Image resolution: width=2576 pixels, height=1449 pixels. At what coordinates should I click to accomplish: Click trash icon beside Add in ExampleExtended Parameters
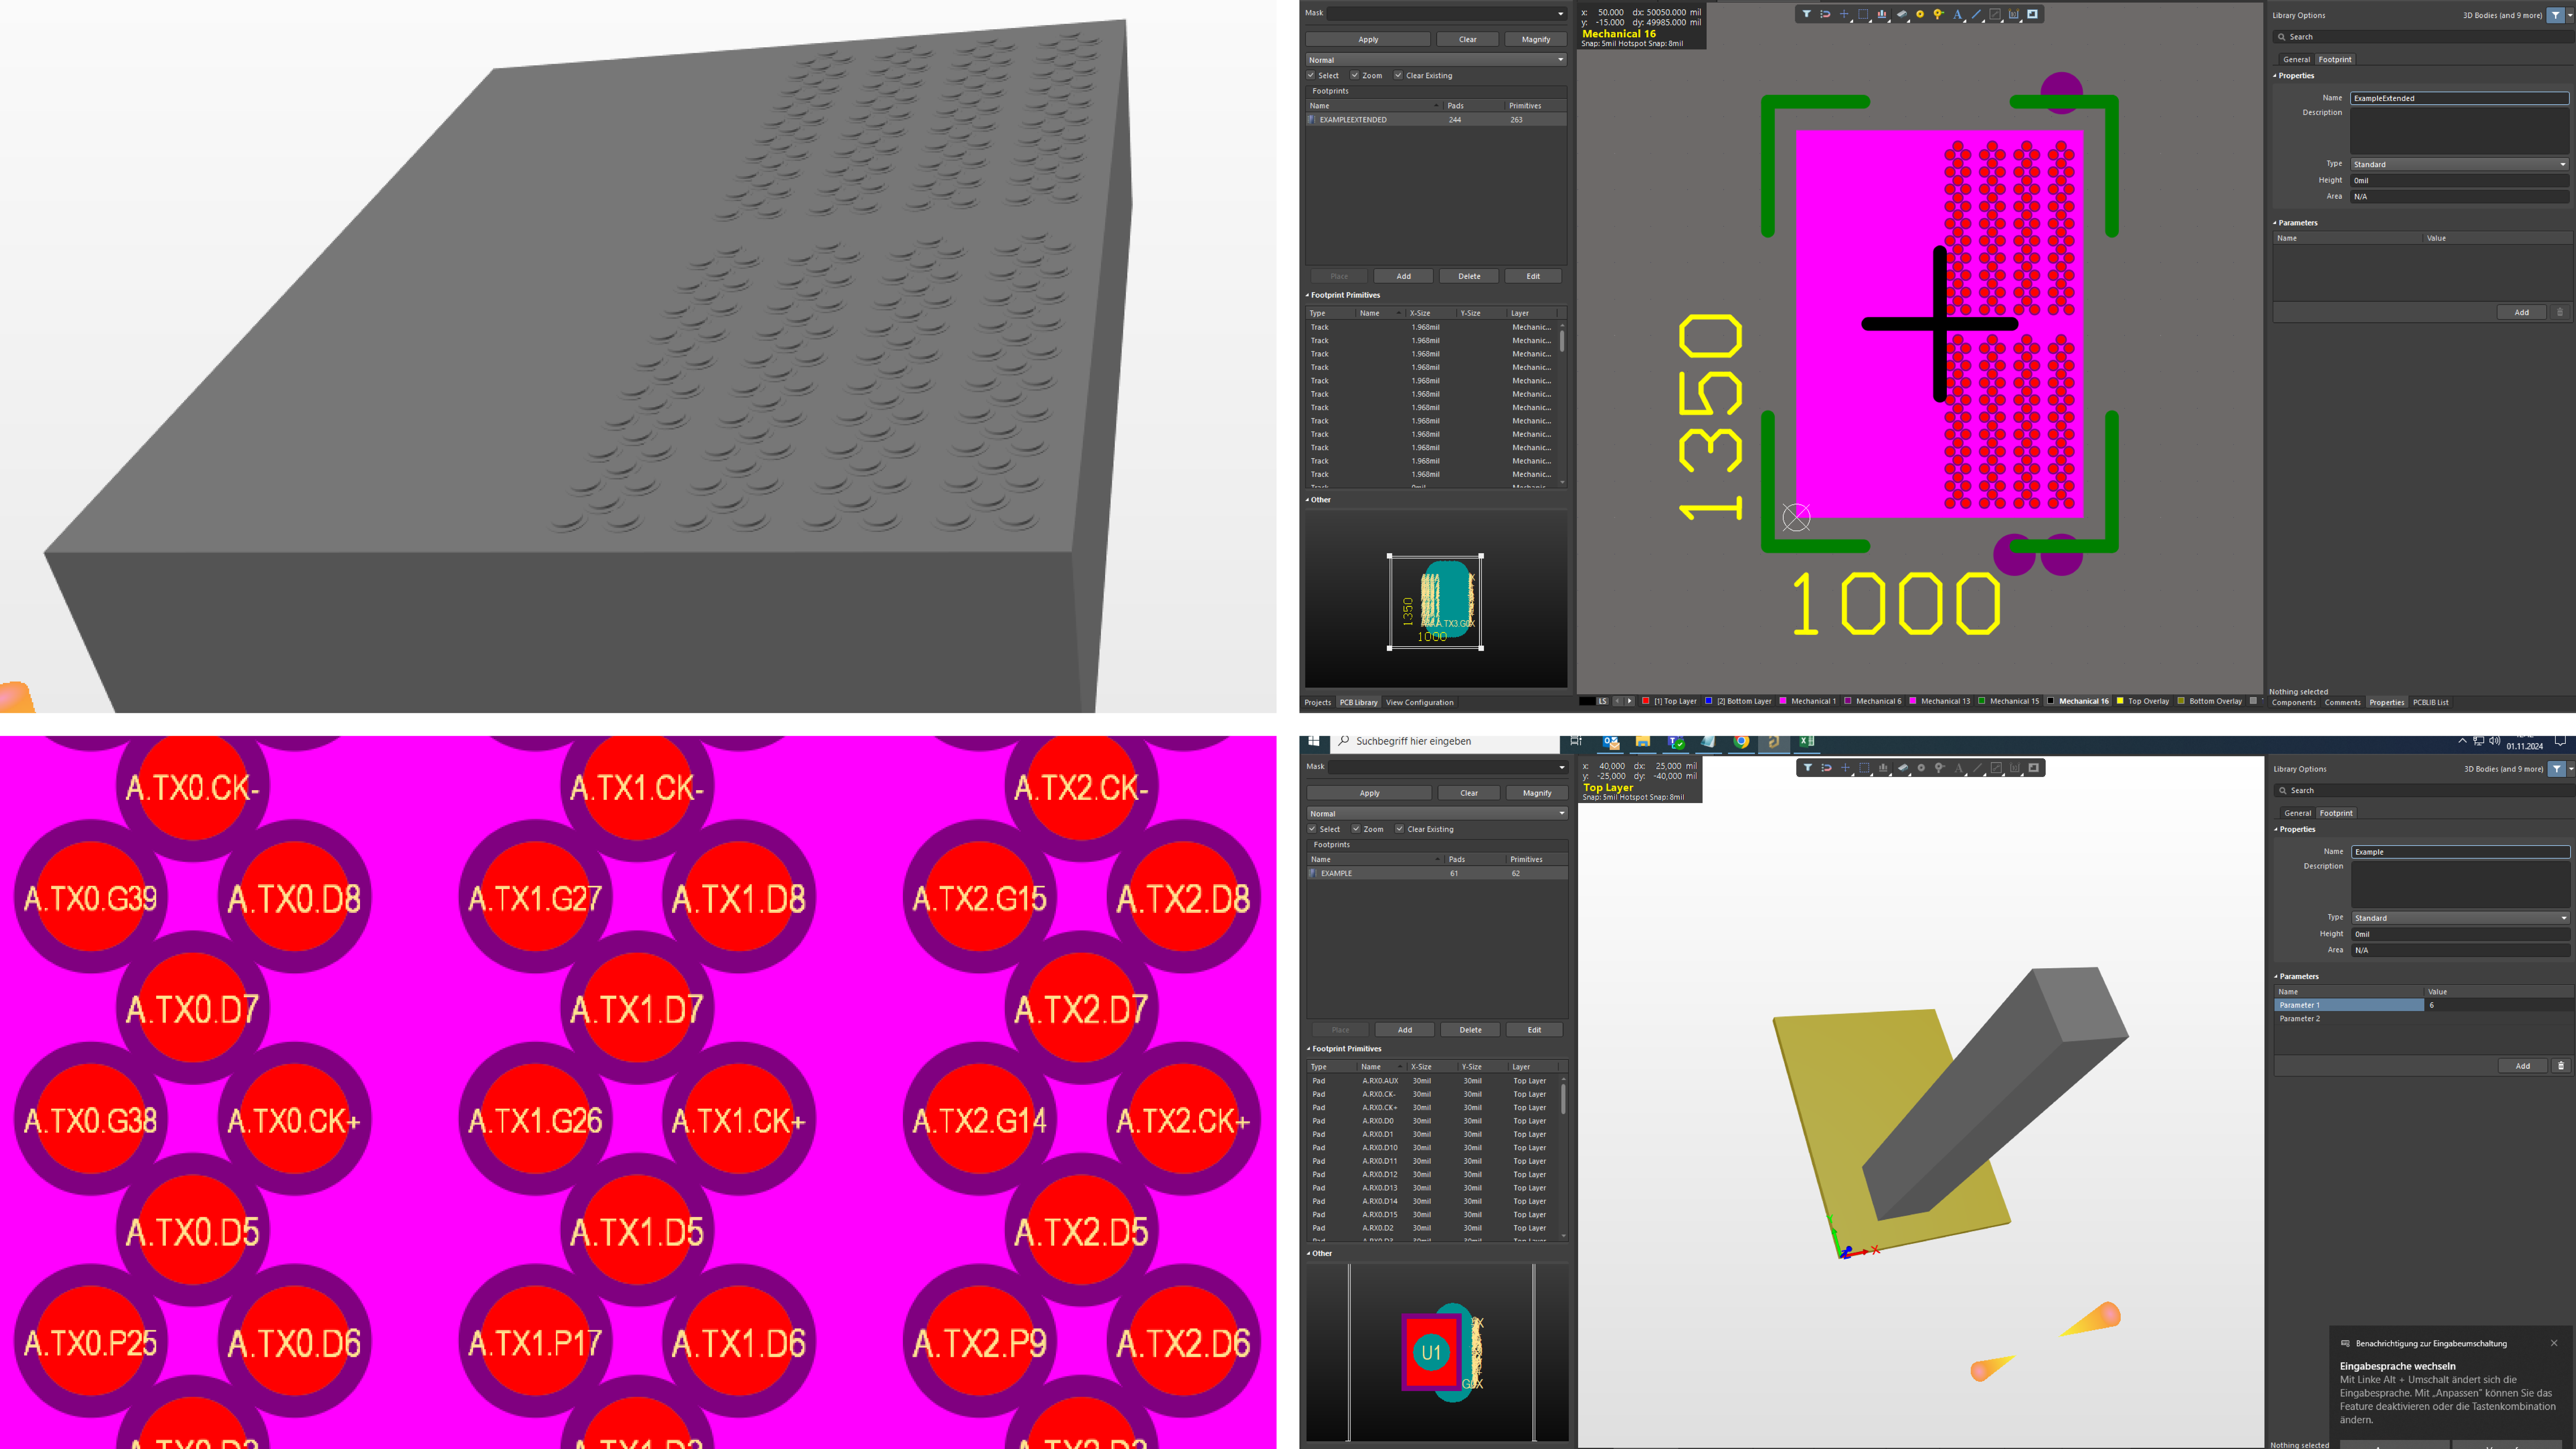click(x=2560, y=312)
